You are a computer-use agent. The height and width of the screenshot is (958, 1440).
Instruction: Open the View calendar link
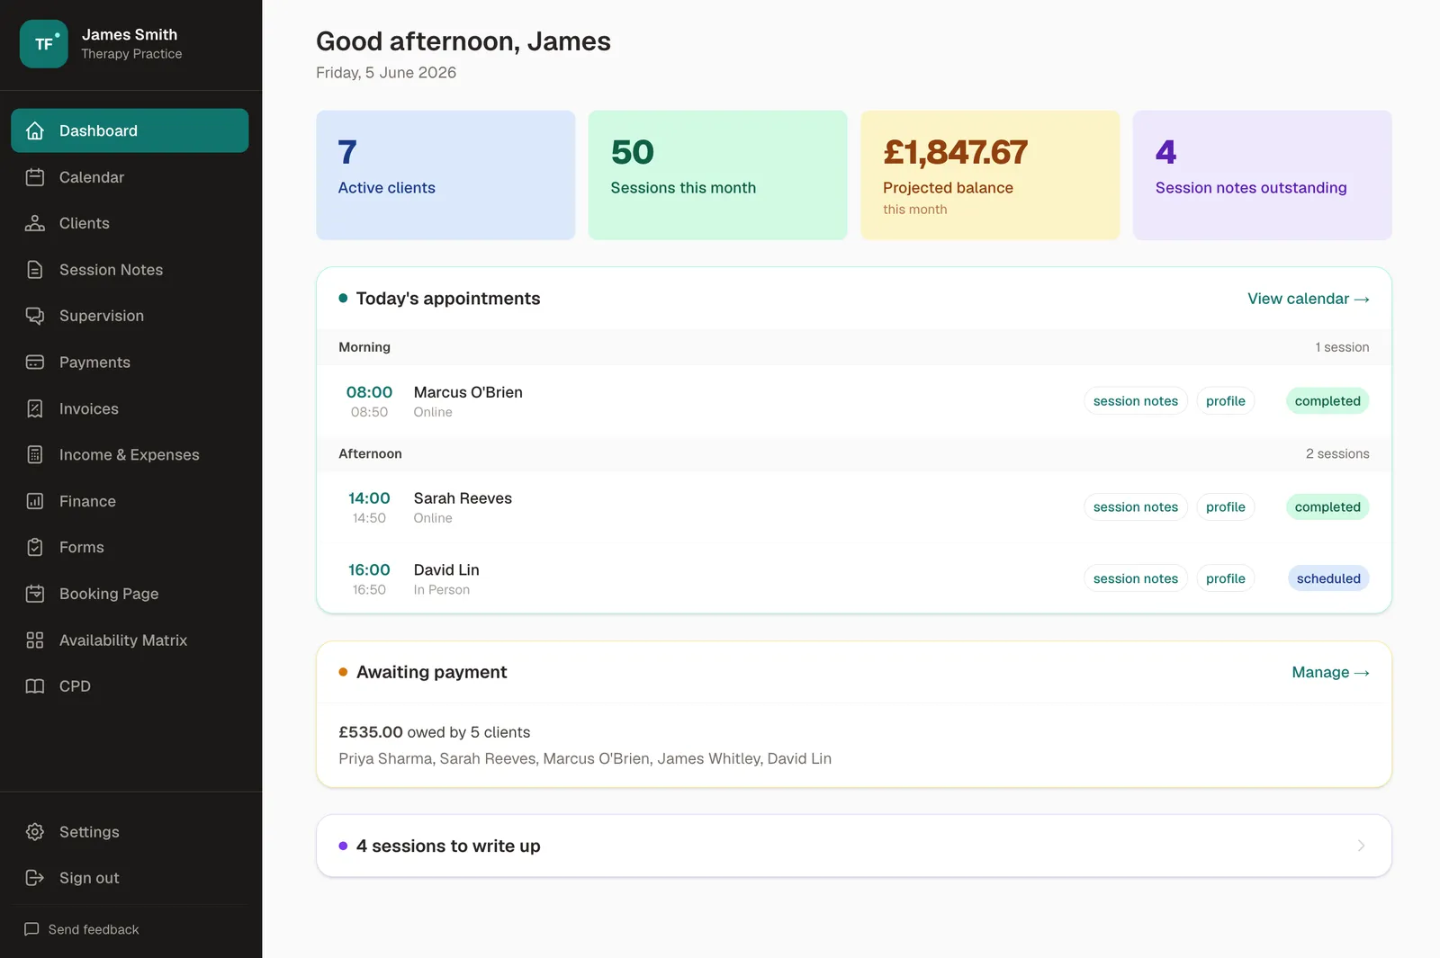point(1309,299)
